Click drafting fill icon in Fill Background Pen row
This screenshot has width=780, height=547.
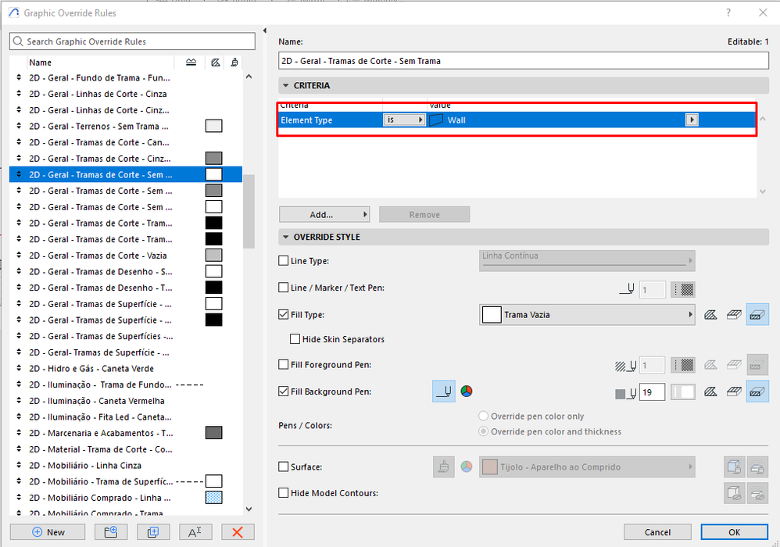click(710, 391)
